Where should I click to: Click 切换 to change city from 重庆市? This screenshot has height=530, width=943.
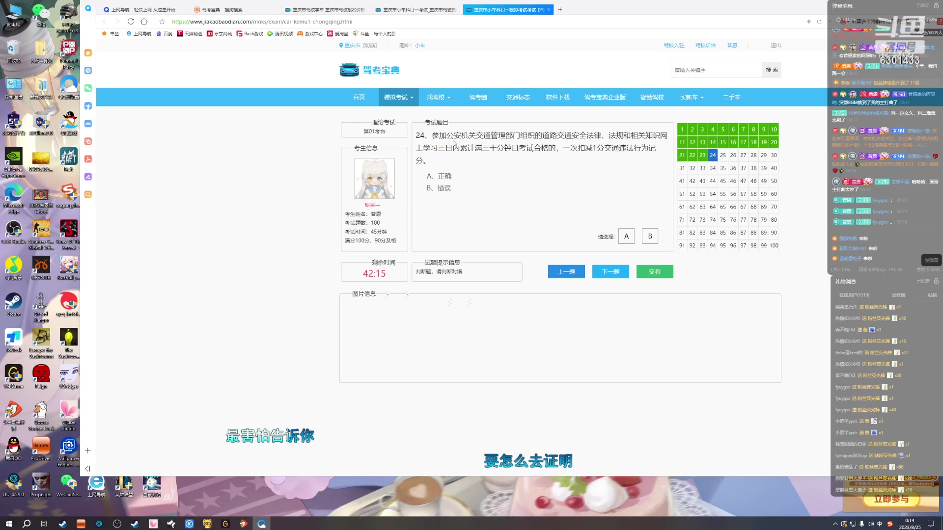point(369,45)
